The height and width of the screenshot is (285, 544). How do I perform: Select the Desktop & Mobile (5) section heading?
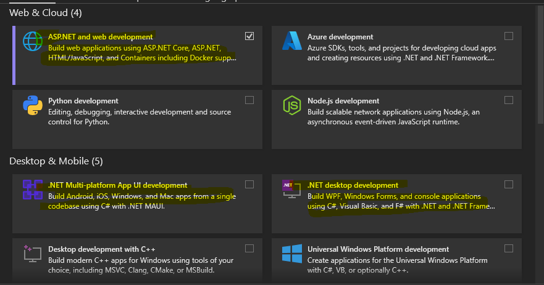(x=56, y=161)
